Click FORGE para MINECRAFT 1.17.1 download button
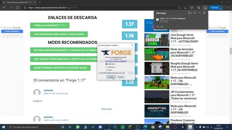The height and width of the screenshot is (130, 232). [50, 26]
